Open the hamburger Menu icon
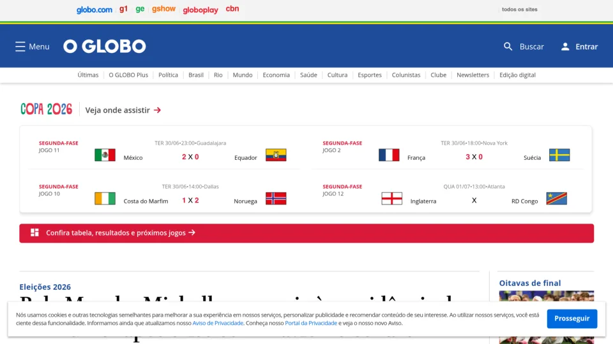This screenshot has height=344, width=613. [20, 47]
